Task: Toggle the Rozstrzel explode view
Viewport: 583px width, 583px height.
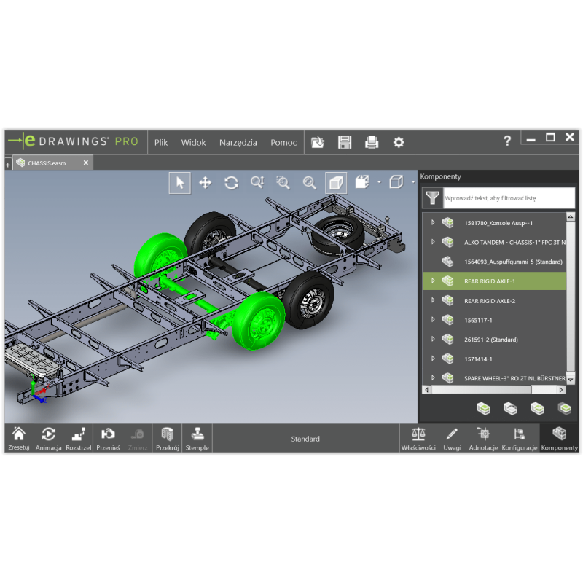Action: click(x=78, y=439)
